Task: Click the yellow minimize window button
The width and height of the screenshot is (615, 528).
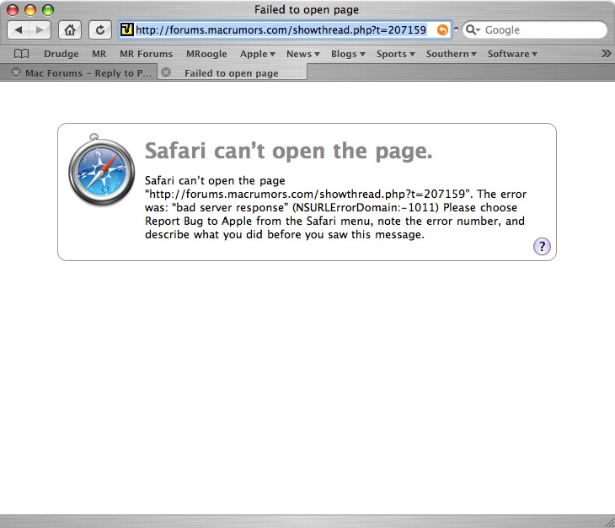Action: point(30,10)
